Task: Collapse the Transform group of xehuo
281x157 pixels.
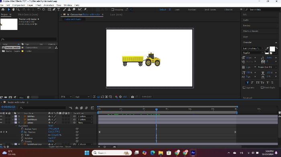Action: pos(16,126)
